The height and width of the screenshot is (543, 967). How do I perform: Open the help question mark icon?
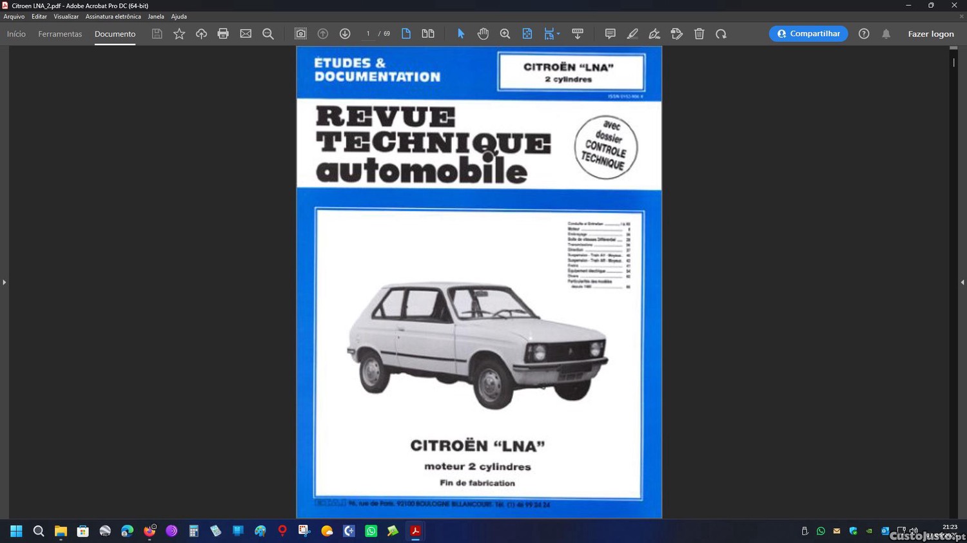(x=864, y=33)
